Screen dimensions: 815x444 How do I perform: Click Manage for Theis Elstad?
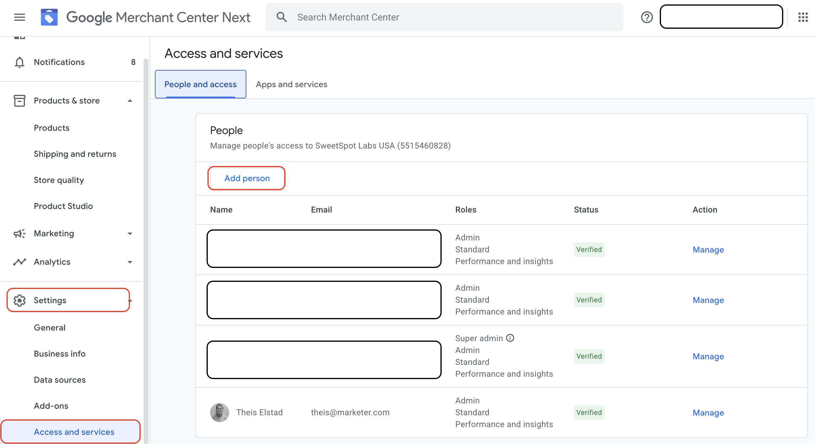[708, 413]
